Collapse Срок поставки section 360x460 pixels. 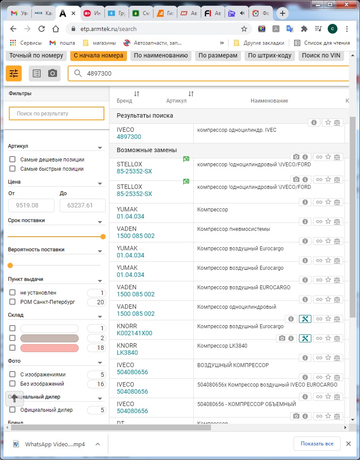(100, 222)
